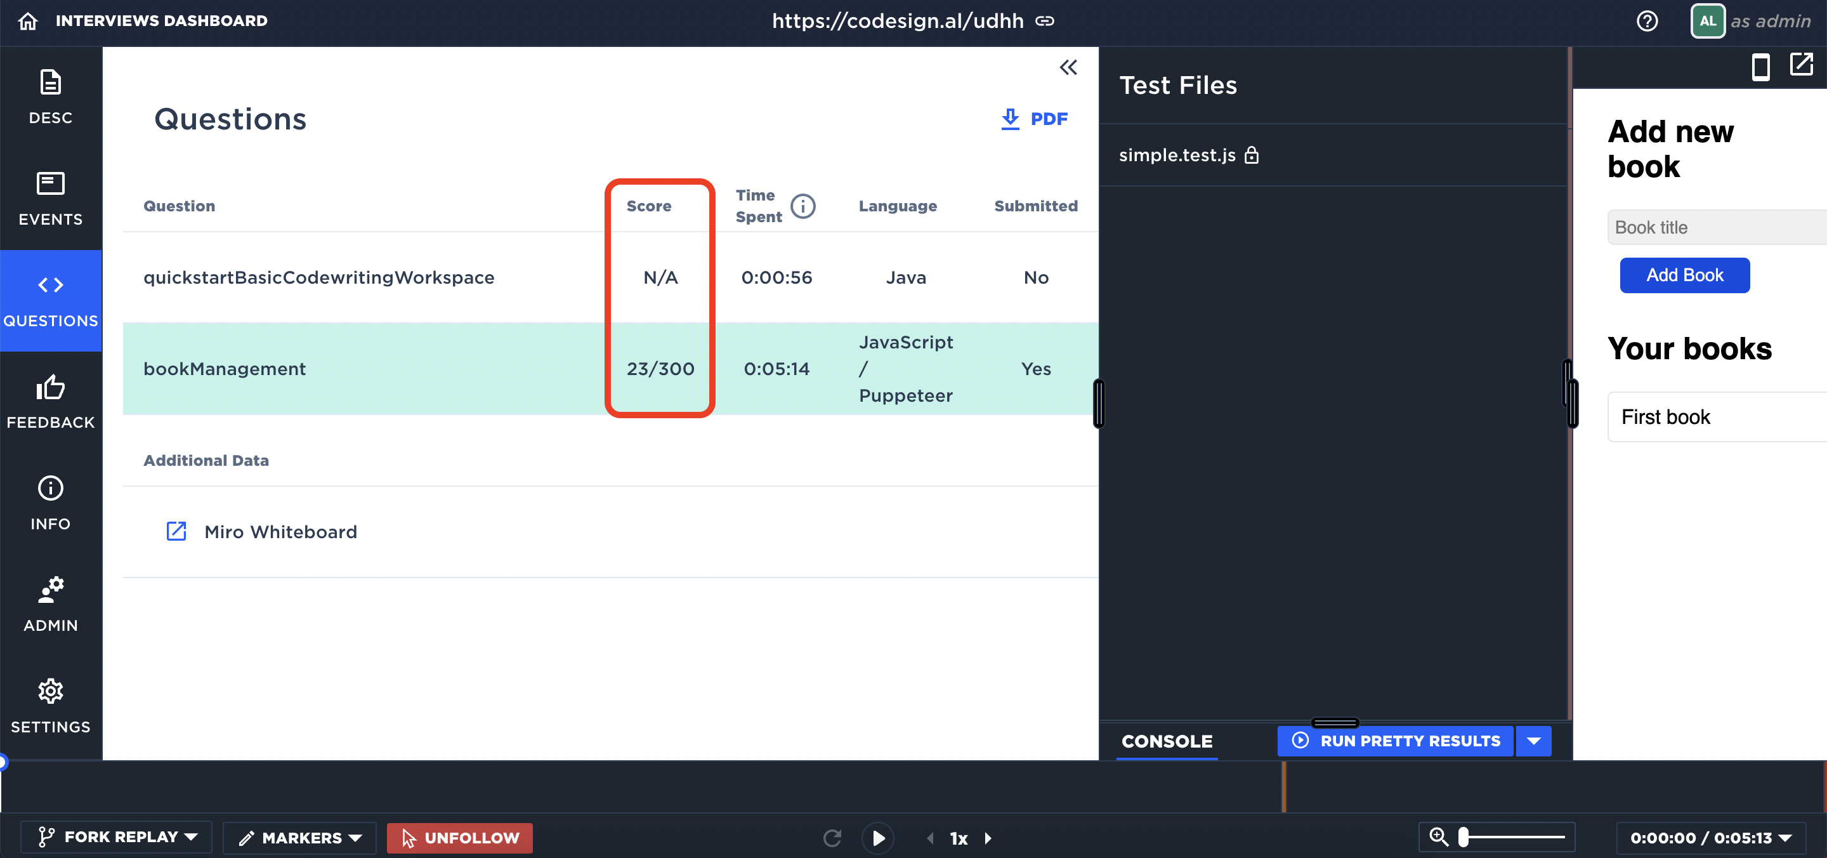
Task: Grab horizontal divider above console
Action: tap(1335, 722)
